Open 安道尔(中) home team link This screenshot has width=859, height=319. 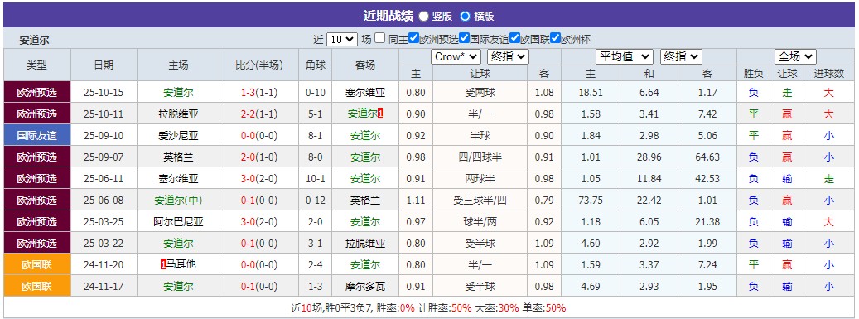[178, 201]
